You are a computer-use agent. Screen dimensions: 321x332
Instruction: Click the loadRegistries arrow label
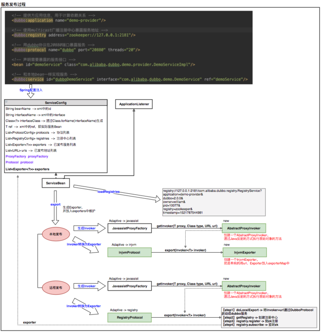pos(109,192)
